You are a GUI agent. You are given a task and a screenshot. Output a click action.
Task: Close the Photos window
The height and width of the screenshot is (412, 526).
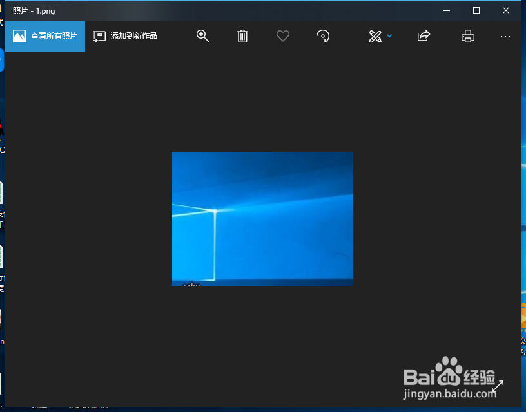tap(506, 10)
